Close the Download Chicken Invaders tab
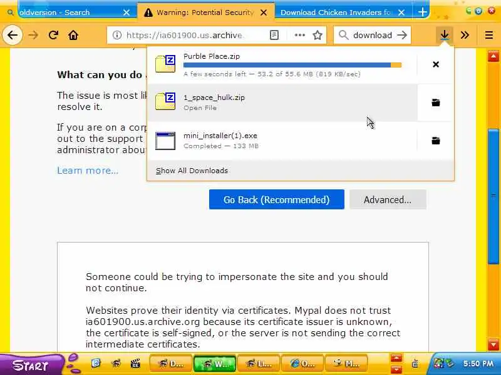Screen dimensions: 501x375 point(401,12)
